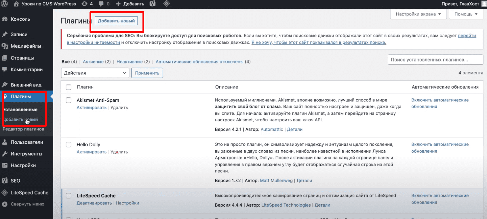Click the Пользователи user icon
This screenshot has width=487, height=219.
tap(5, 142)
